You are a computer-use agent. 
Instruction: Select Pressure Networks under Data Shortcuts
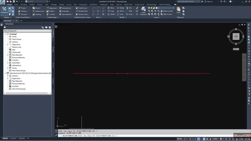tap(18, 83)
